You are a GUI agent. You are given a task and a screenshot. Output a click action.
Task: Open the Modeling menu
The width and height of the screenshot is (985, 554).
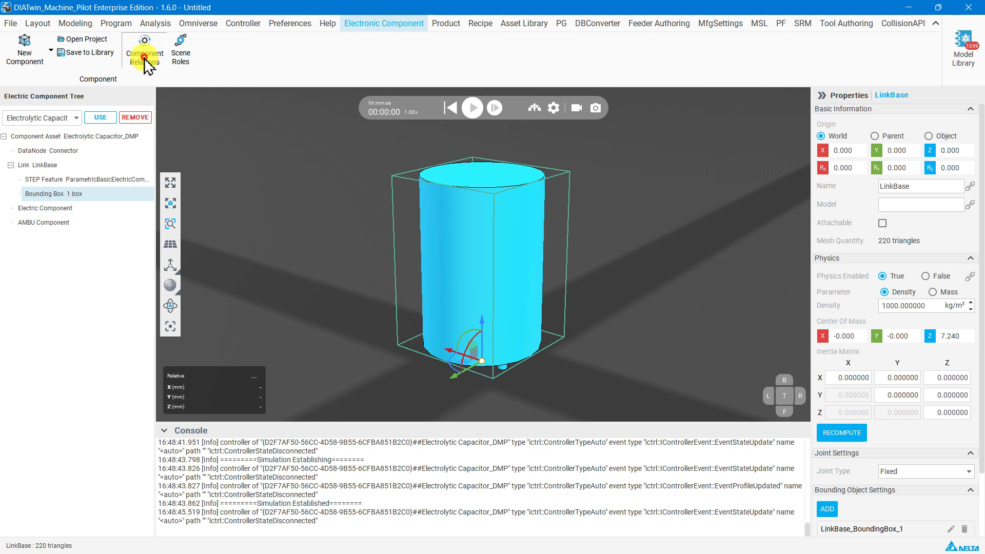[x=75, y=24]
